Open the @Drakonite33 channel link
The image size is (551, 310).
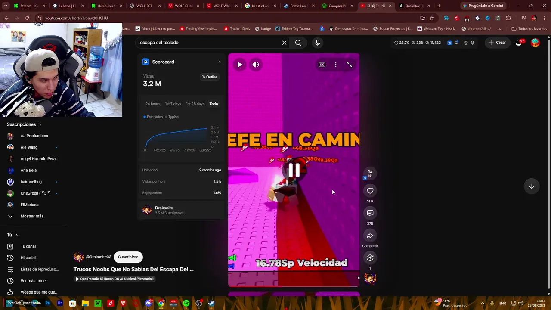[99, 257]
